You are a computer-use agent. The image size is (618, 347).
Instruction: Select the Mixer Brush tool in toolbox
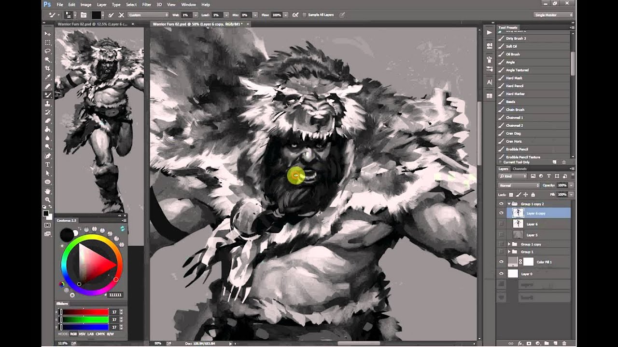point(48,95)
